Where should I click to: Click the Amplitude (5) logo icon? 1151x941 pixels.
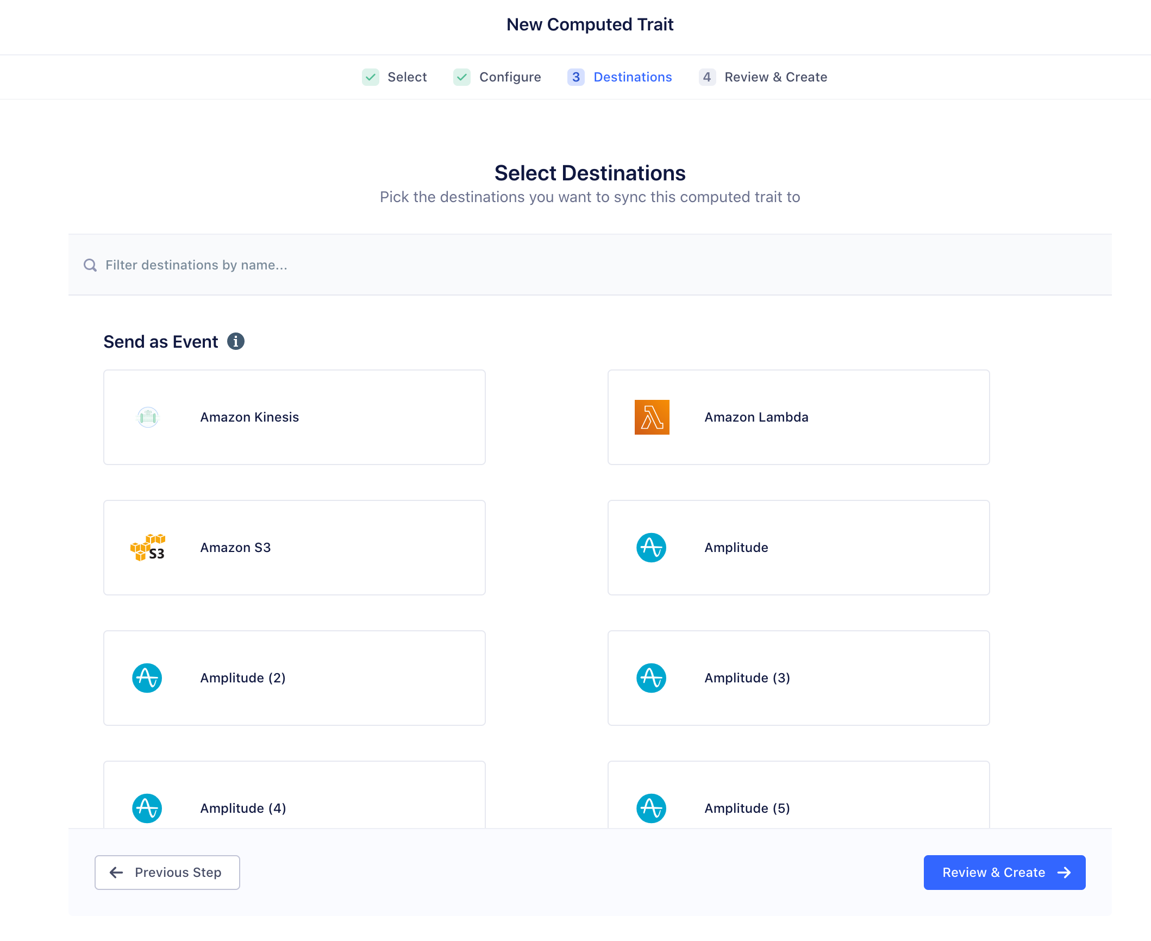click(651, 808)
